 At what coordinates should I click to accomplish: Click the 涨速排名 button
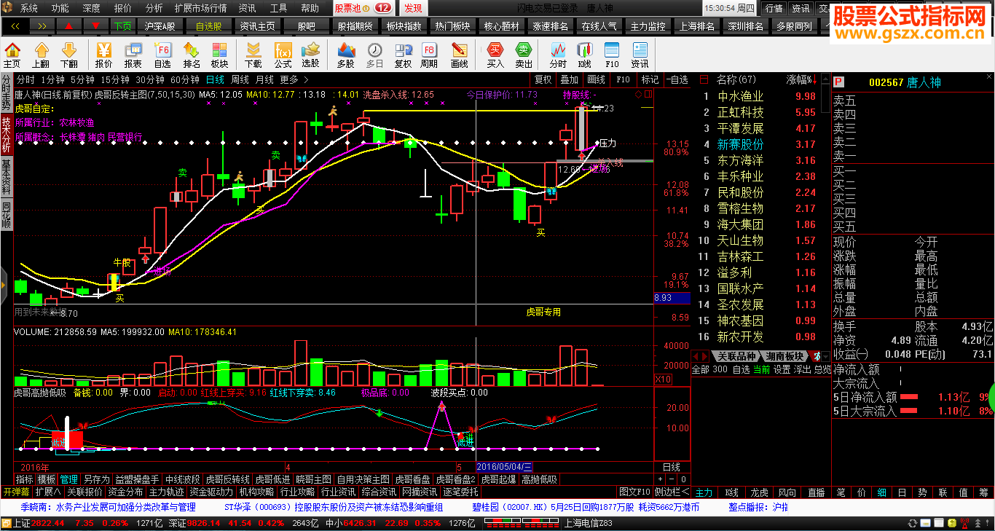(x=551, y=25)
